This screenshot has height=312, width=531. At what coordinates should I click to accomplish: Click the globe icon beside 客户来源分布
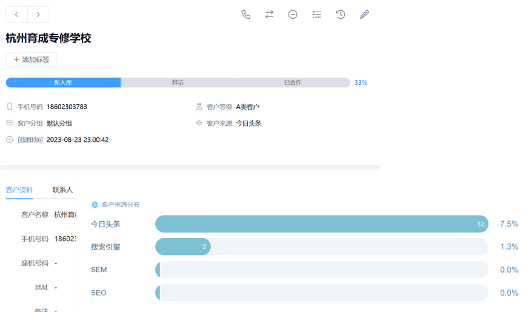(95, 205)
